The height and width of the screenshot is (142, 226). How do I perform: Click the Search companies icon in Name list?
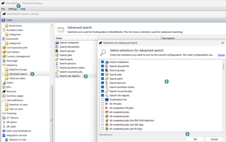57,43
